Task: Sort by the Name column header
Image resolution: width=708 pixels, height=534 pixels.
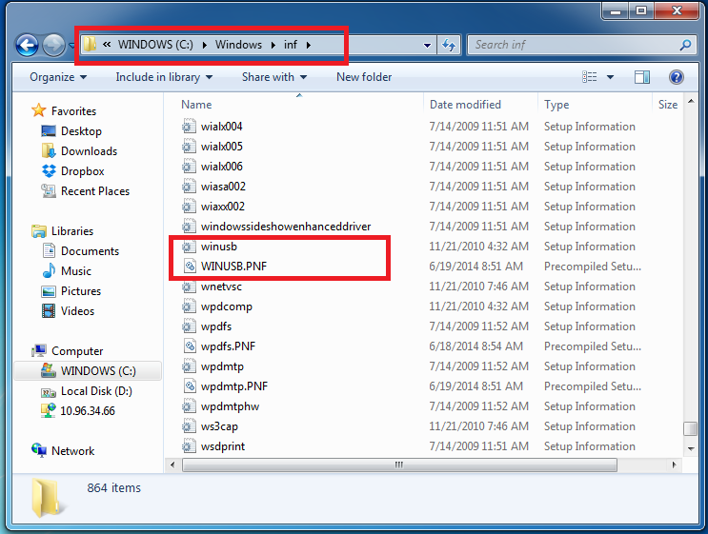Action: coord(196,105)
